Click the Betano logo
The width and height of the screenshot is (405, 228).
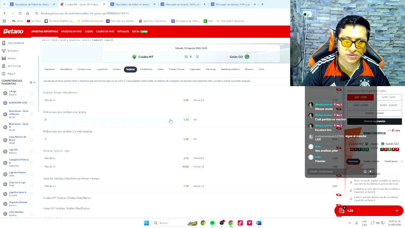pos(13,31)
